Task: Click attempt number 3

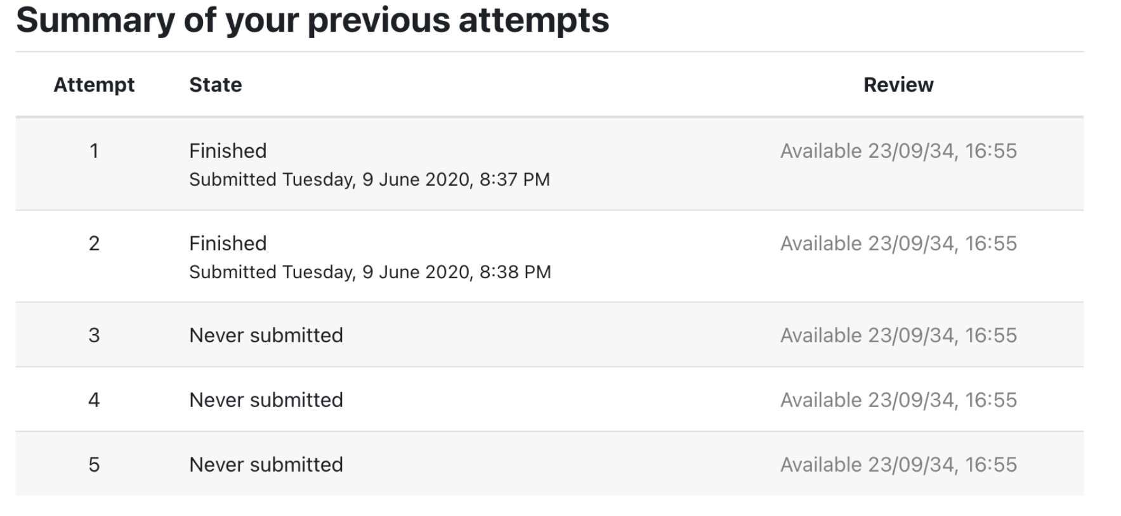Action: pos(94,335)
